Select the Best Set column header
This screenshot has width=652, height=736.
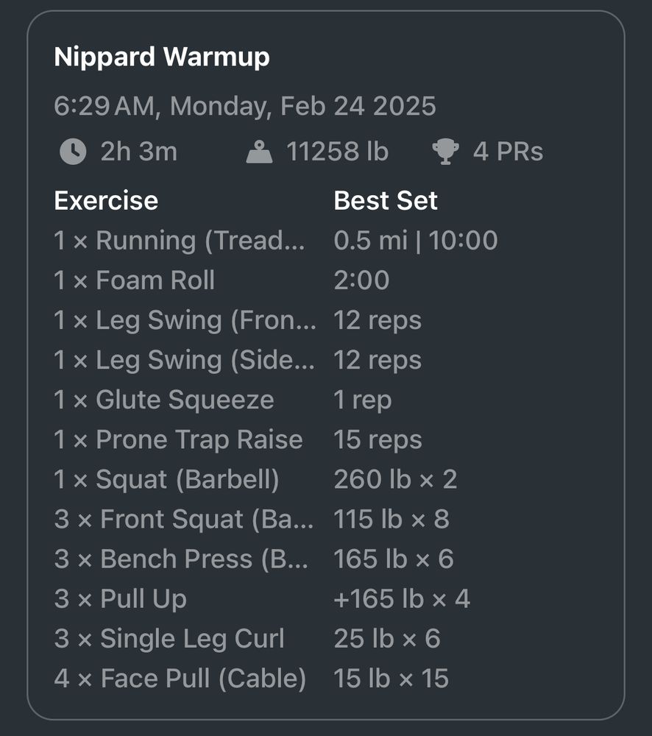(386, 201)
